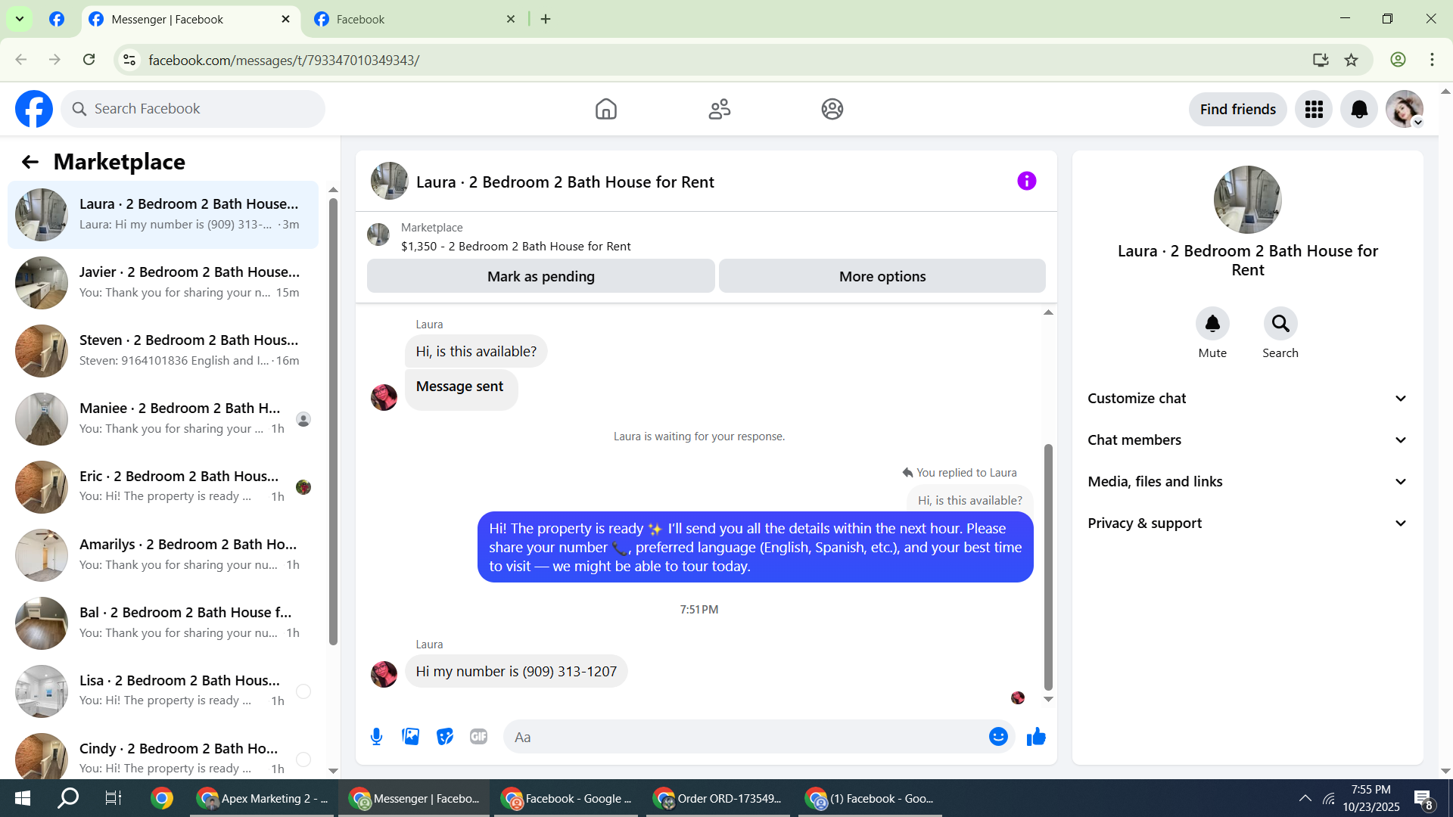This screenshot has width=1453, height=817.
Task: Expand Media, files and links
Action: [1247, 482]
